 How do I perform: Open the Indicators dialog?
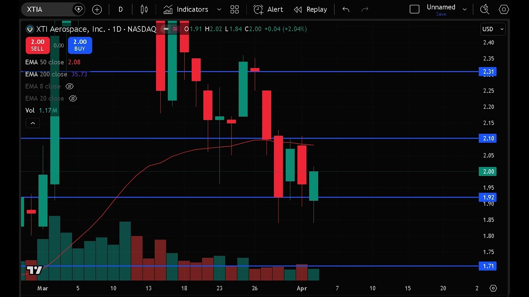[x=186, y=9]
